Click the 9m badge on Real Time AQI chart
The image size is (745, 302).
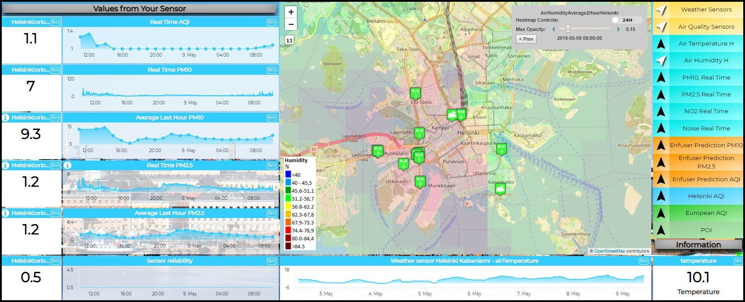click(x=272, y=22)
